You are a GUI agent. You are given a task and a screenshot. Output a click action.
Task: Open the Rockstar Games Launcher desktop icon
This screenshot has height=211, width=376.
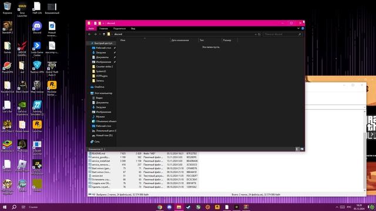[x=52, y=88]
